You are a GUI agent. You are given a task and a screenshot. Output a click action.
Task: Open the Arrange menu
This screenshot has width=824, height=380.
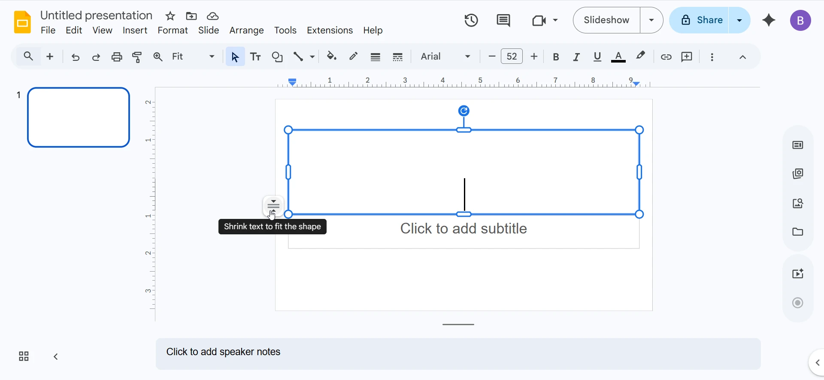246,30
